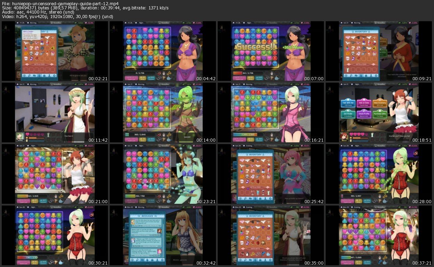Select the teal Girl Finder button
This screenshot has height=267, width=434.
(348, 114)
